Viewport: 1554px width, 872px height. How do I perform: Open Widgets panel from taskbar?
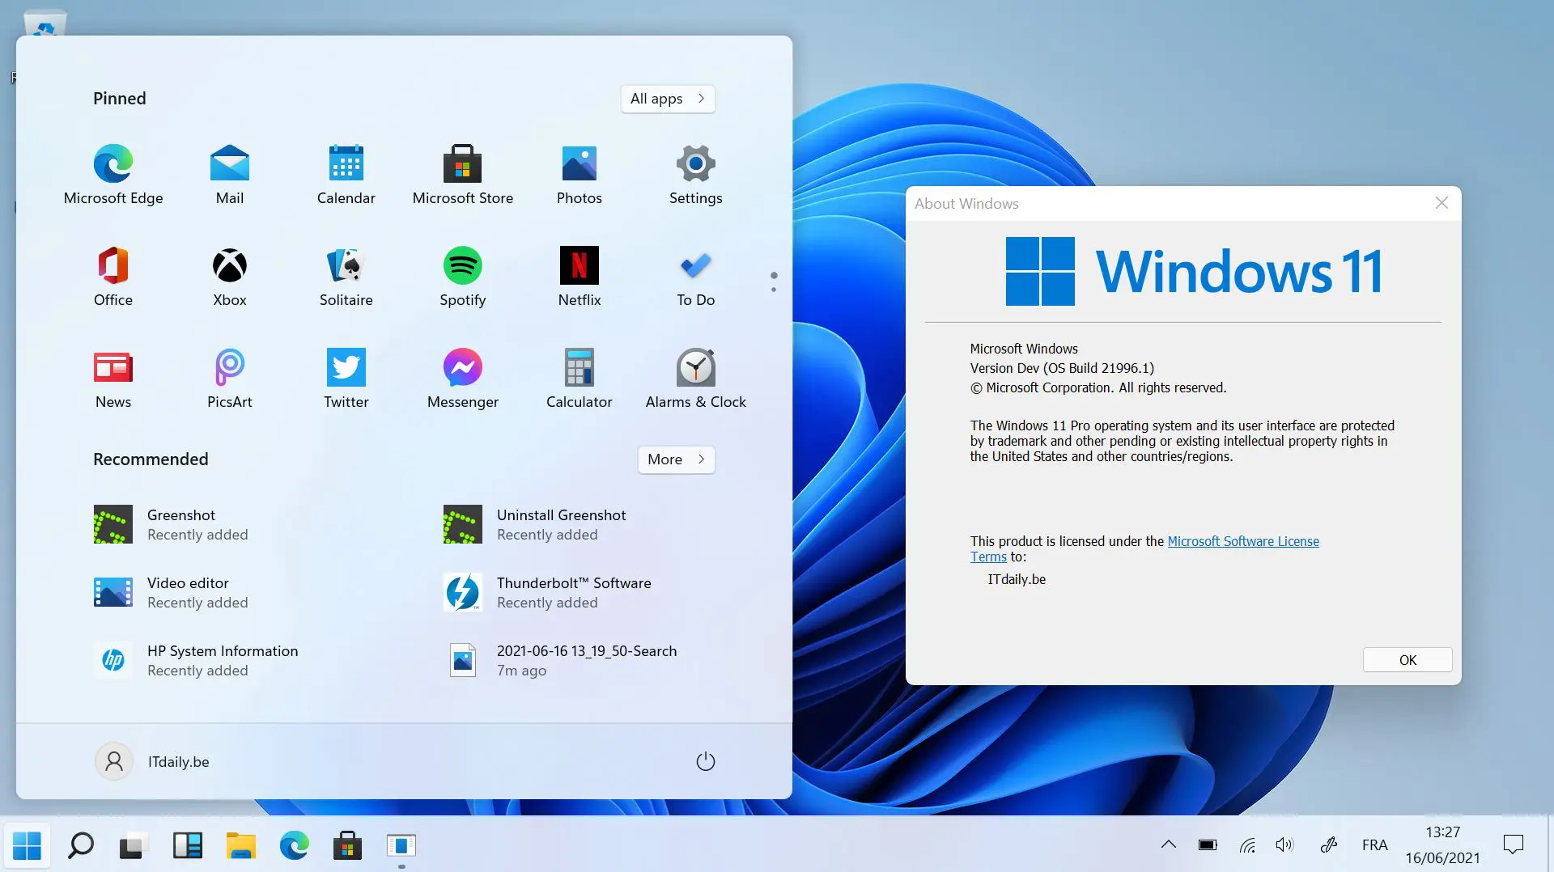187,845
